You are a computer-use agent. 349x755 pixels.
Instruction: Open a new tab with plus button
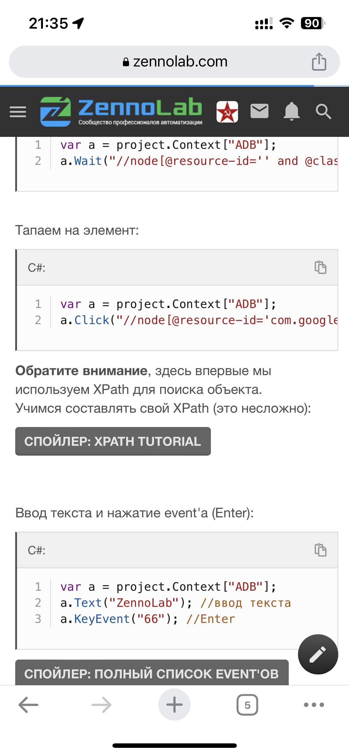coord(174,705)
